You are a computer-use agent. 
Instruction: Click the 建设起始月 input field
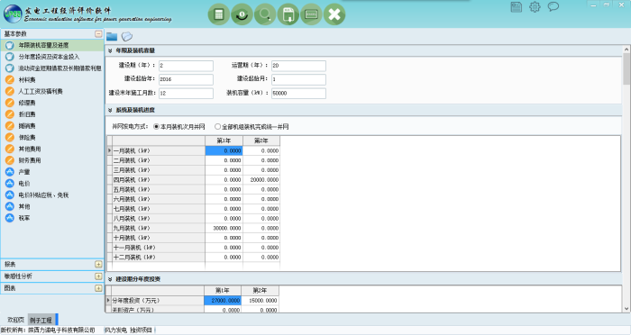pyautogui.click(x=298, y=79)
